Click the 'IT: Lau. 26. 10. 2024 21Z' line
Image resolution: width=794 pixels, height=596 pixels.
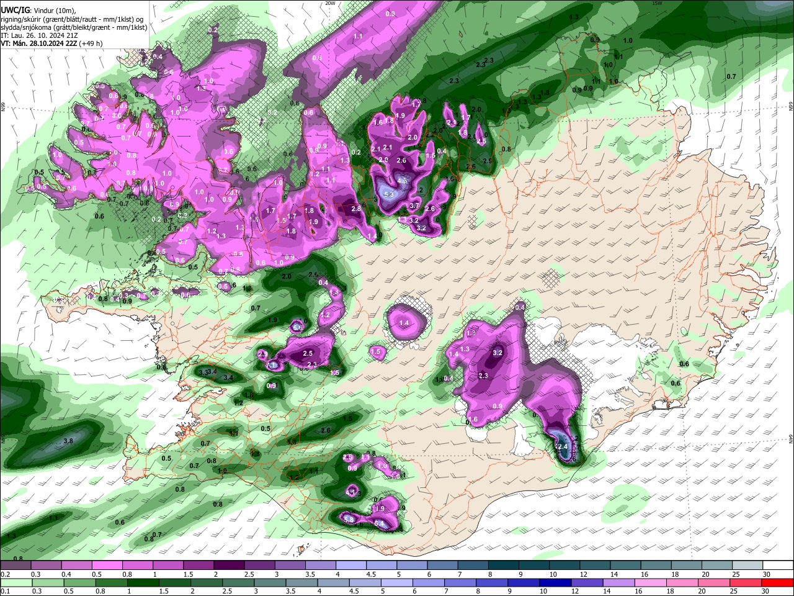39,35
